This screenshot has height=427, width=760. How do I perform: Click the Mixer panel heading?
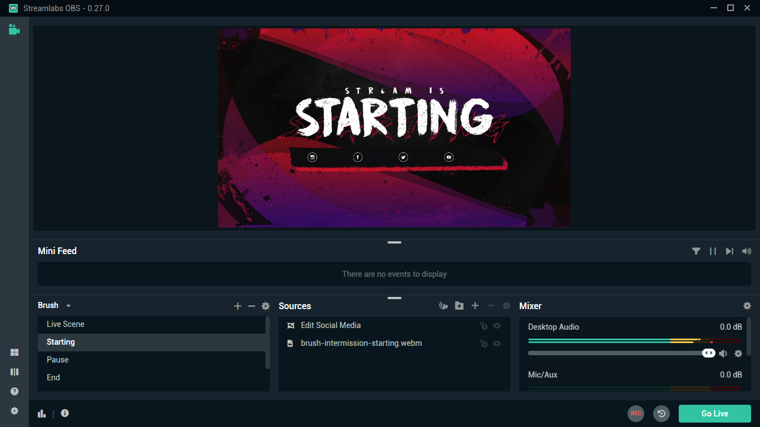pos(530,306)
